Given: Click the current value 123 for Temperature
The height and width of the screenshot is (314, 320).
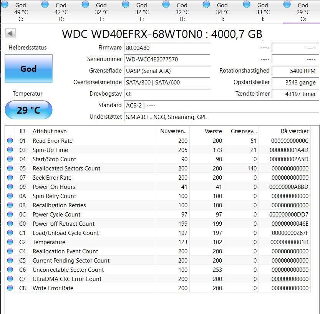Looking at the screenshot, I should pos(182,242).
